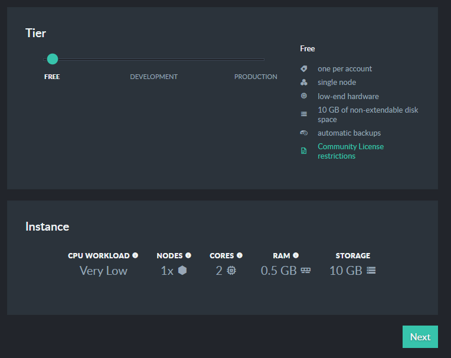Click the one per account text
The image size is (451, 358).
pos(345,68)
